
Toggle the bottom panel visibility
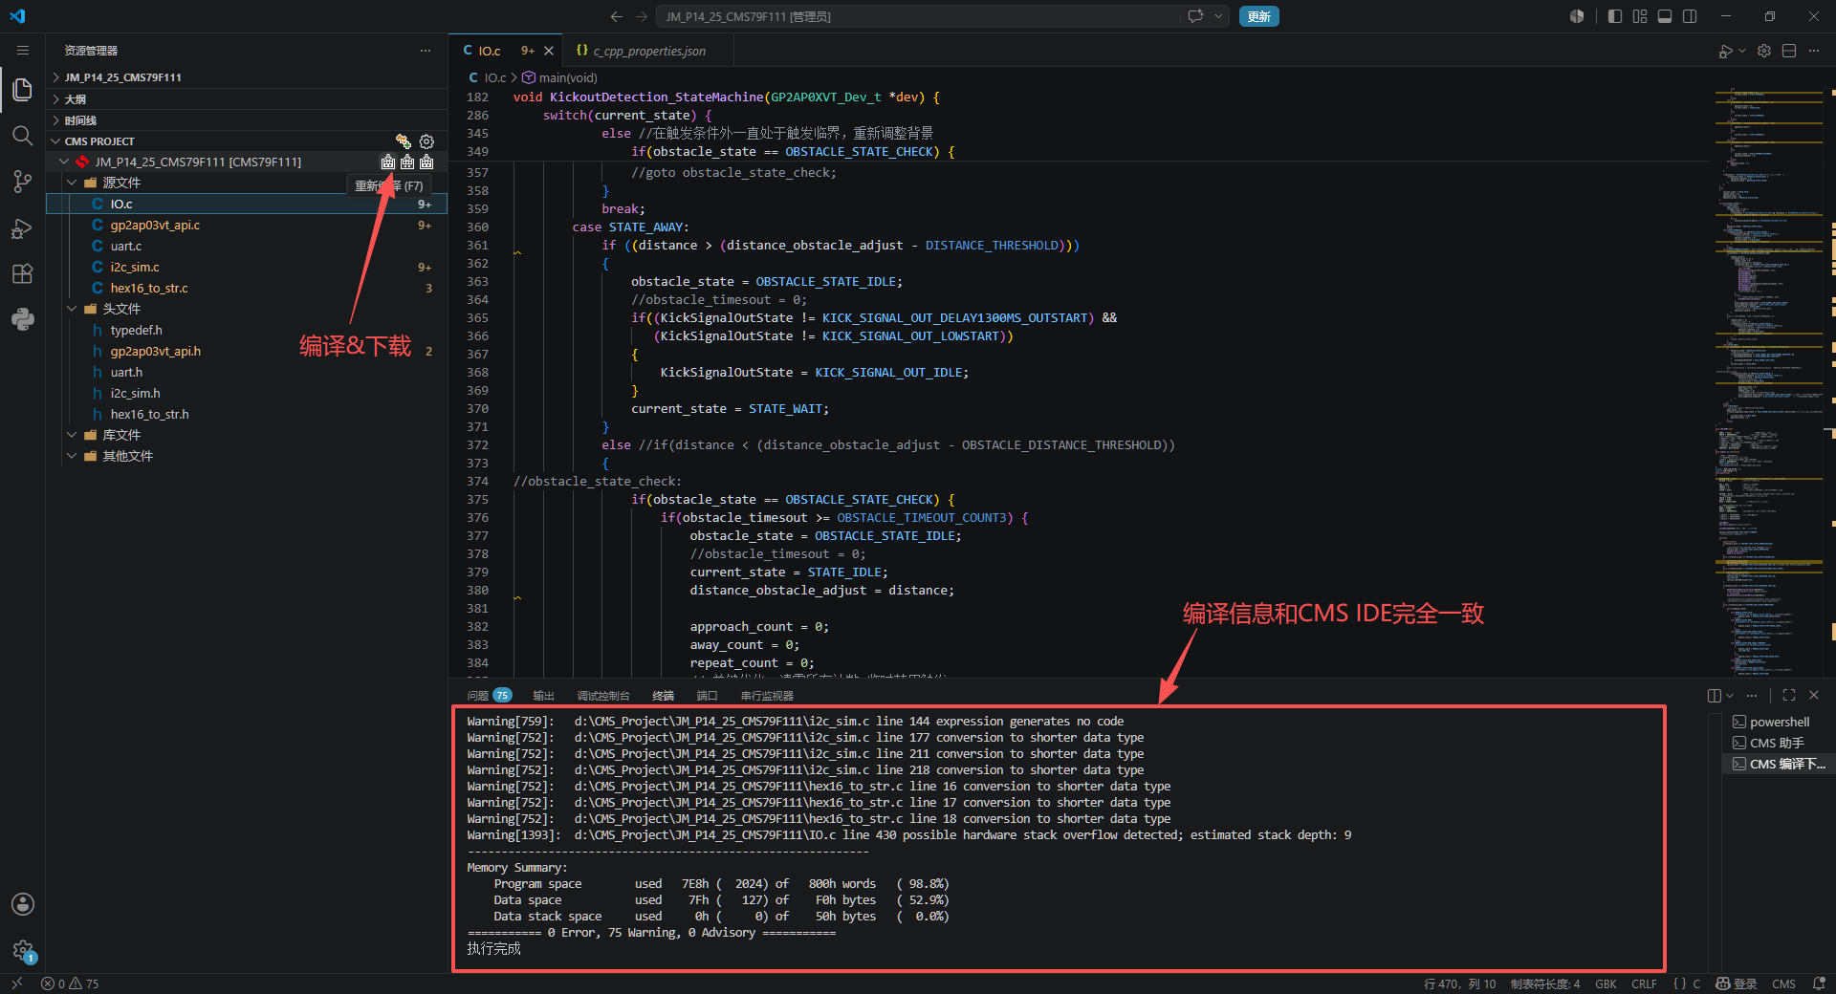(x=1665, y=16)
